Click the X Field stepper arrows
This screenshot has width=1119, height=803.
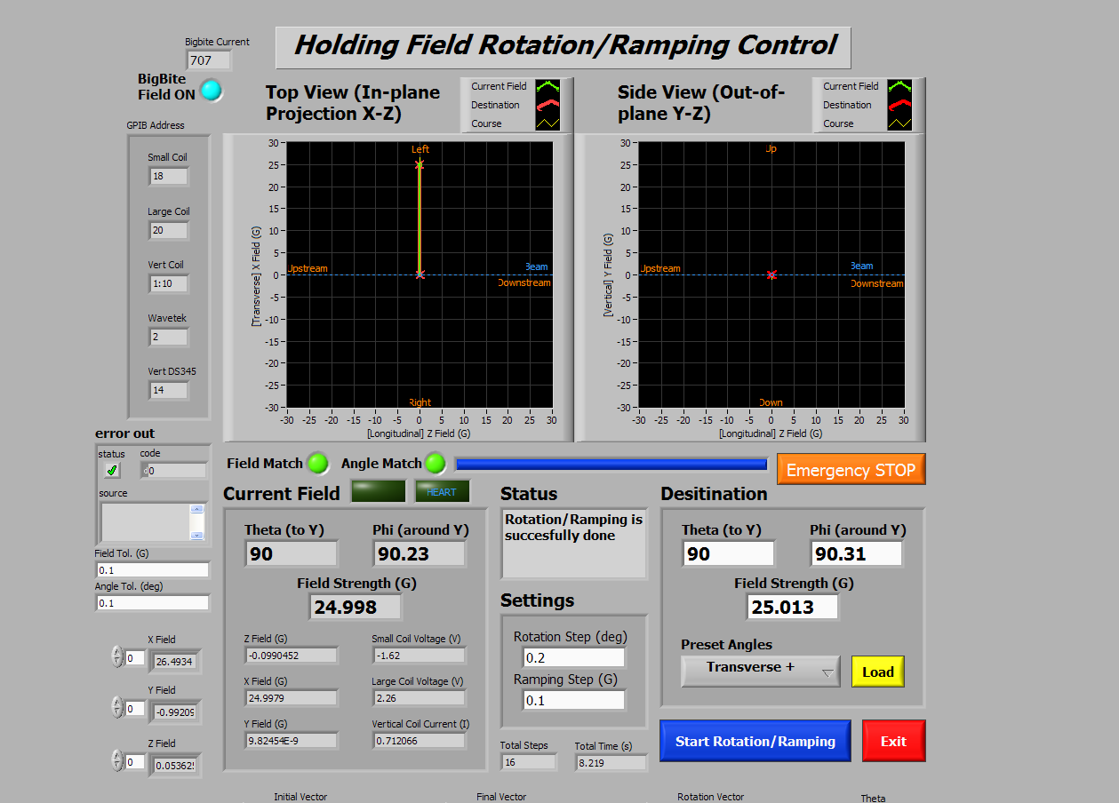[116, 657]
